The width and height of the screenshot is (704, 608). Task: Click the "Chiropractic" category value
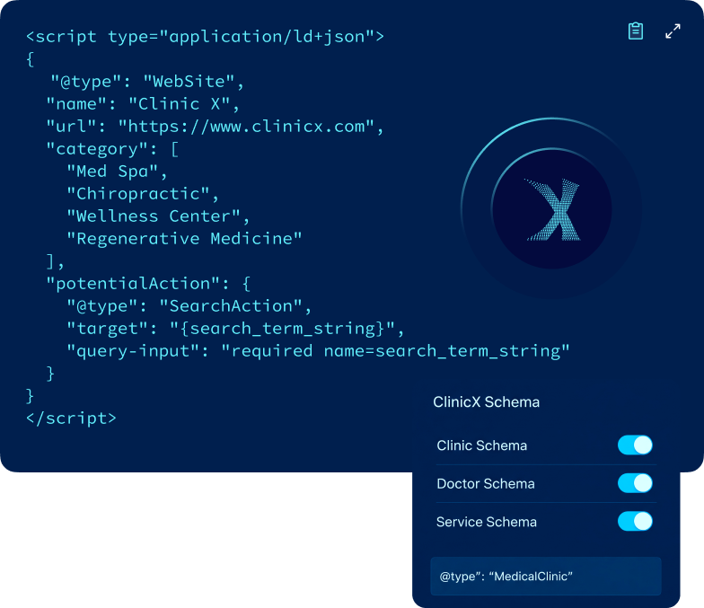click(143, 194)
